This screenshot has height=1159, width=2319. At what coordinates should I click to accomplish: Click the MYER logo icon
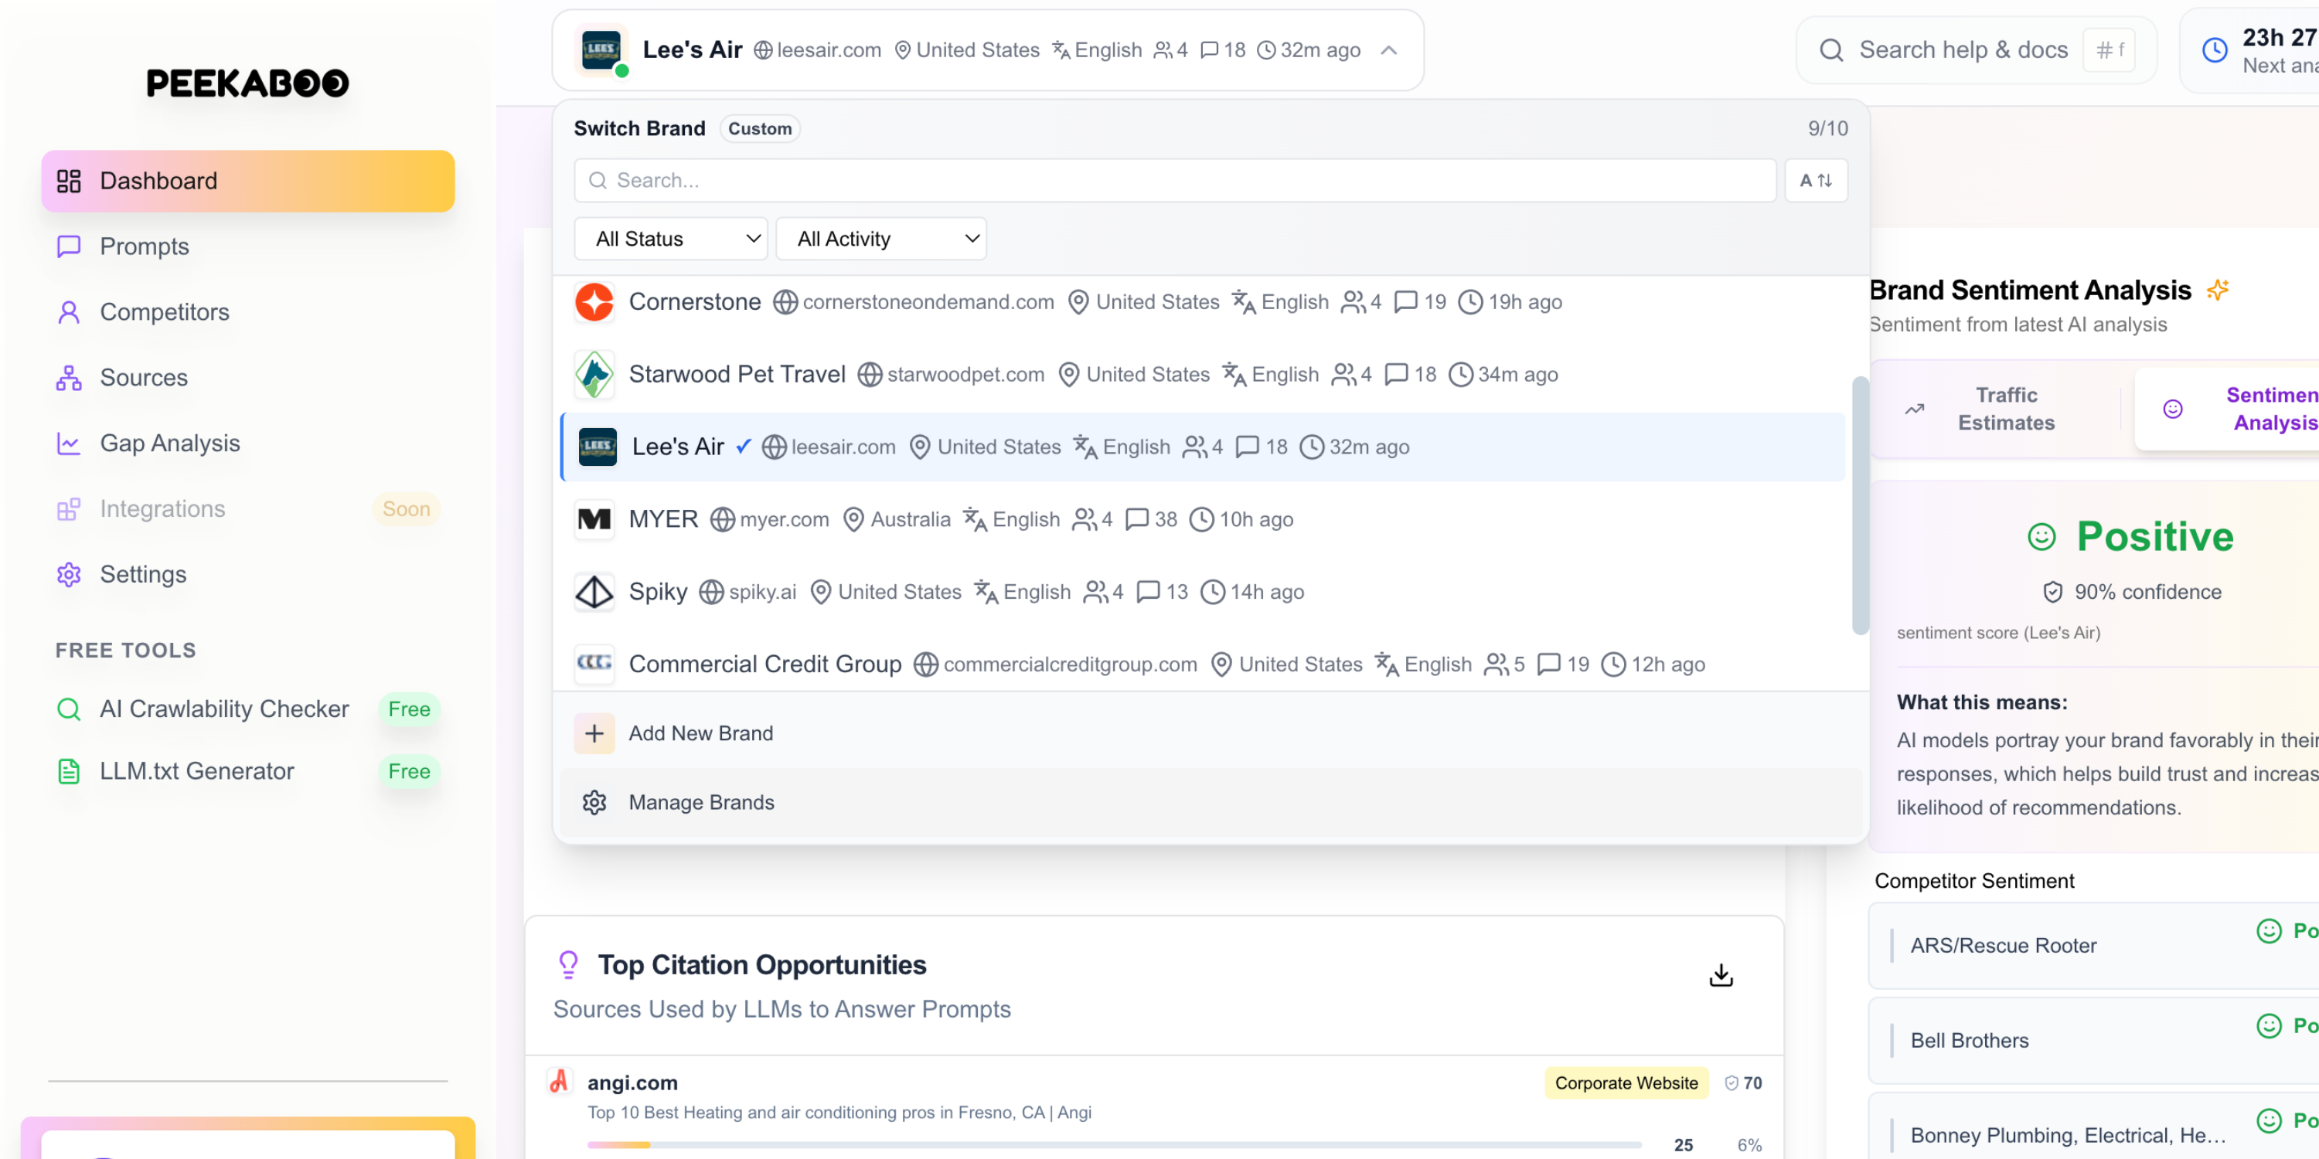(594, 519)
